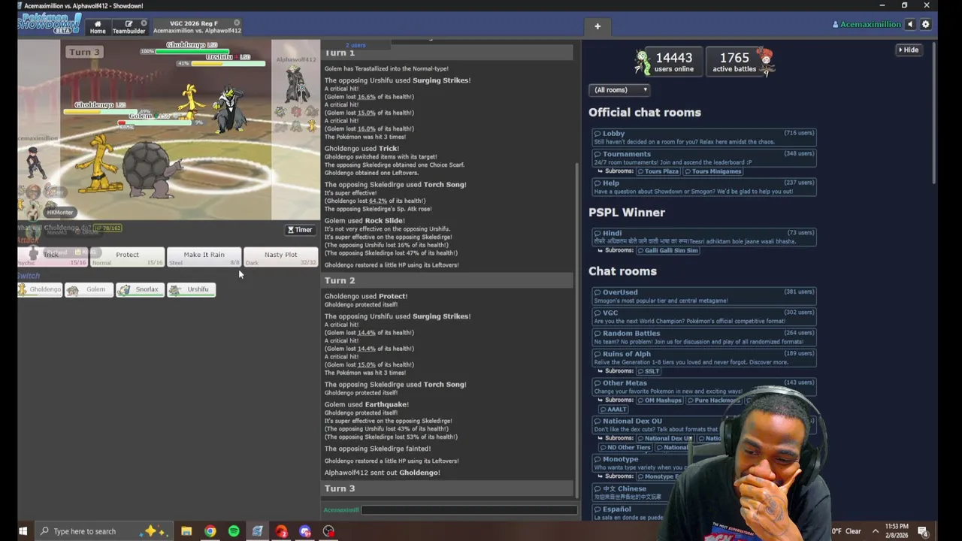Open the Teambuilder tab
Image resolution: width=962 pixels, height=541 pixels.
129,27
